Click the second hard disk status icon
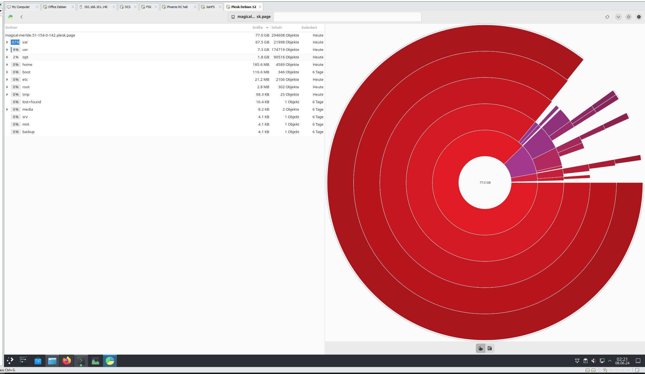Screen dimensions: 645x374 pos(594,370)
